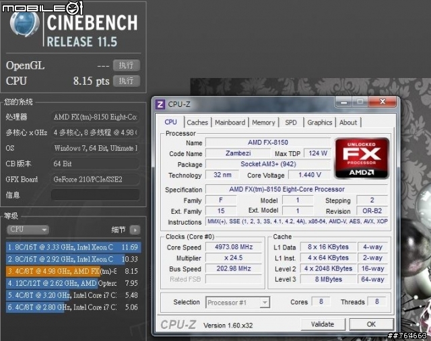Viewport: 431px width, 341px height.
Task: Select the SPD tab
Action: point(291,122)
